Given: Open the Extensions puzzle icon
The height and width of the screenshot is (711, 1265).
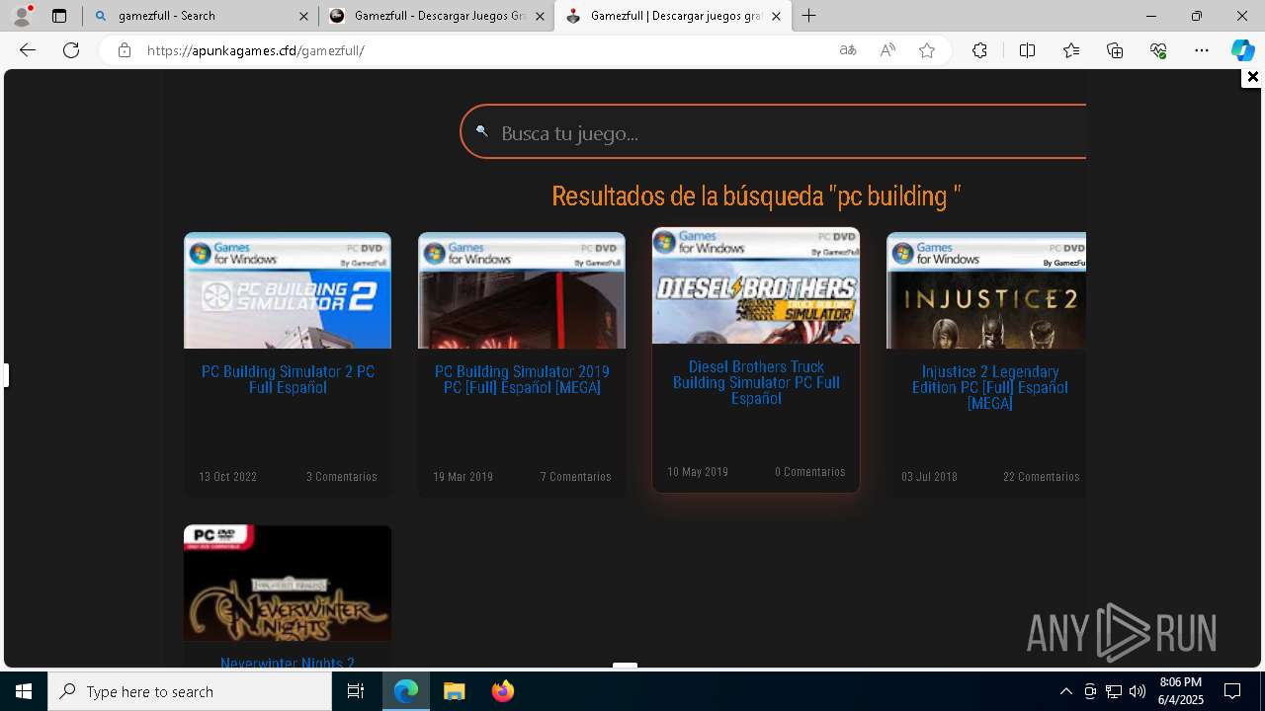Looking at the screenshot, I should pyautogui.click(x=979, y=50).
